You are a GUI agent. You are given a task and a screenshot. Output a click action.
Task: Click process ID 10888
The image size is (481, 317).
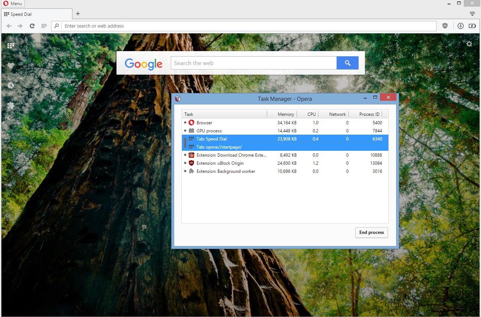[x=376, y=155]
